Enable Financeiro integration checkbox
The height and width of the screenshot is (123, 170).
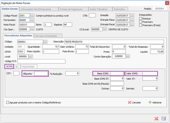141,22
